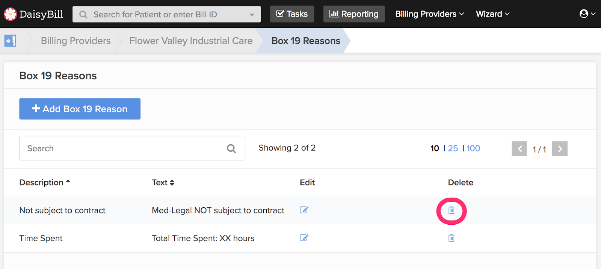The height and width of the screenshot is (269, 601).
Task: Click the DaisyBill flower logo
Action: point(10,14)
